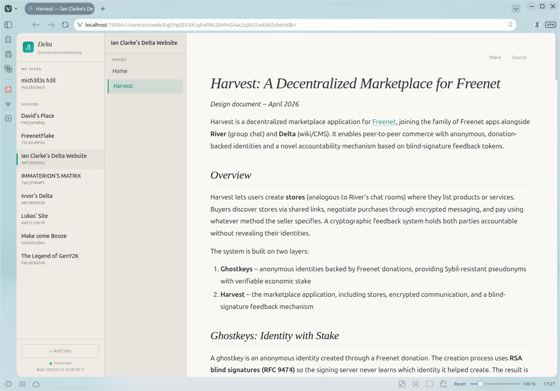Open browser settings gear
This screenshot has height=391, width=560.
pyautogui.click(x=8, y=384)
